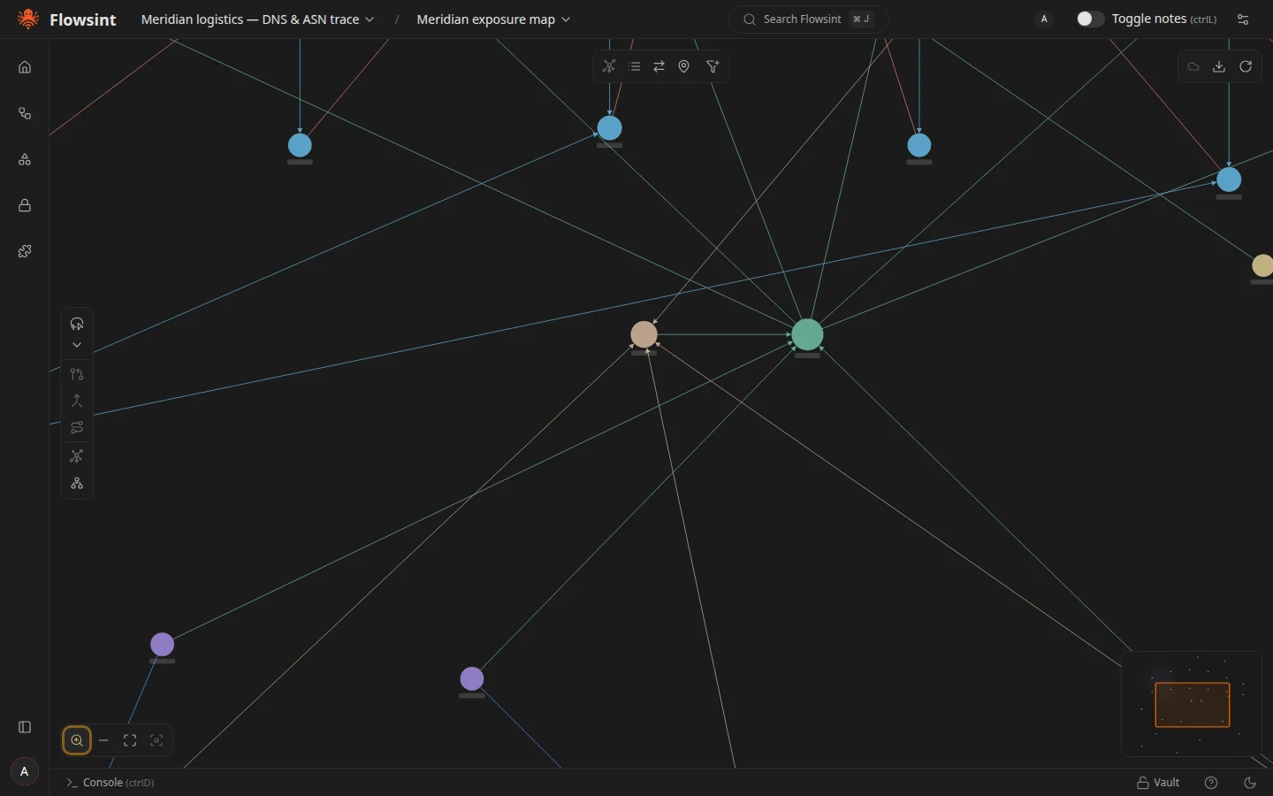Screen dimensions: 1273x796
Task: Select the green central hub node
Action: coord(807,335)
